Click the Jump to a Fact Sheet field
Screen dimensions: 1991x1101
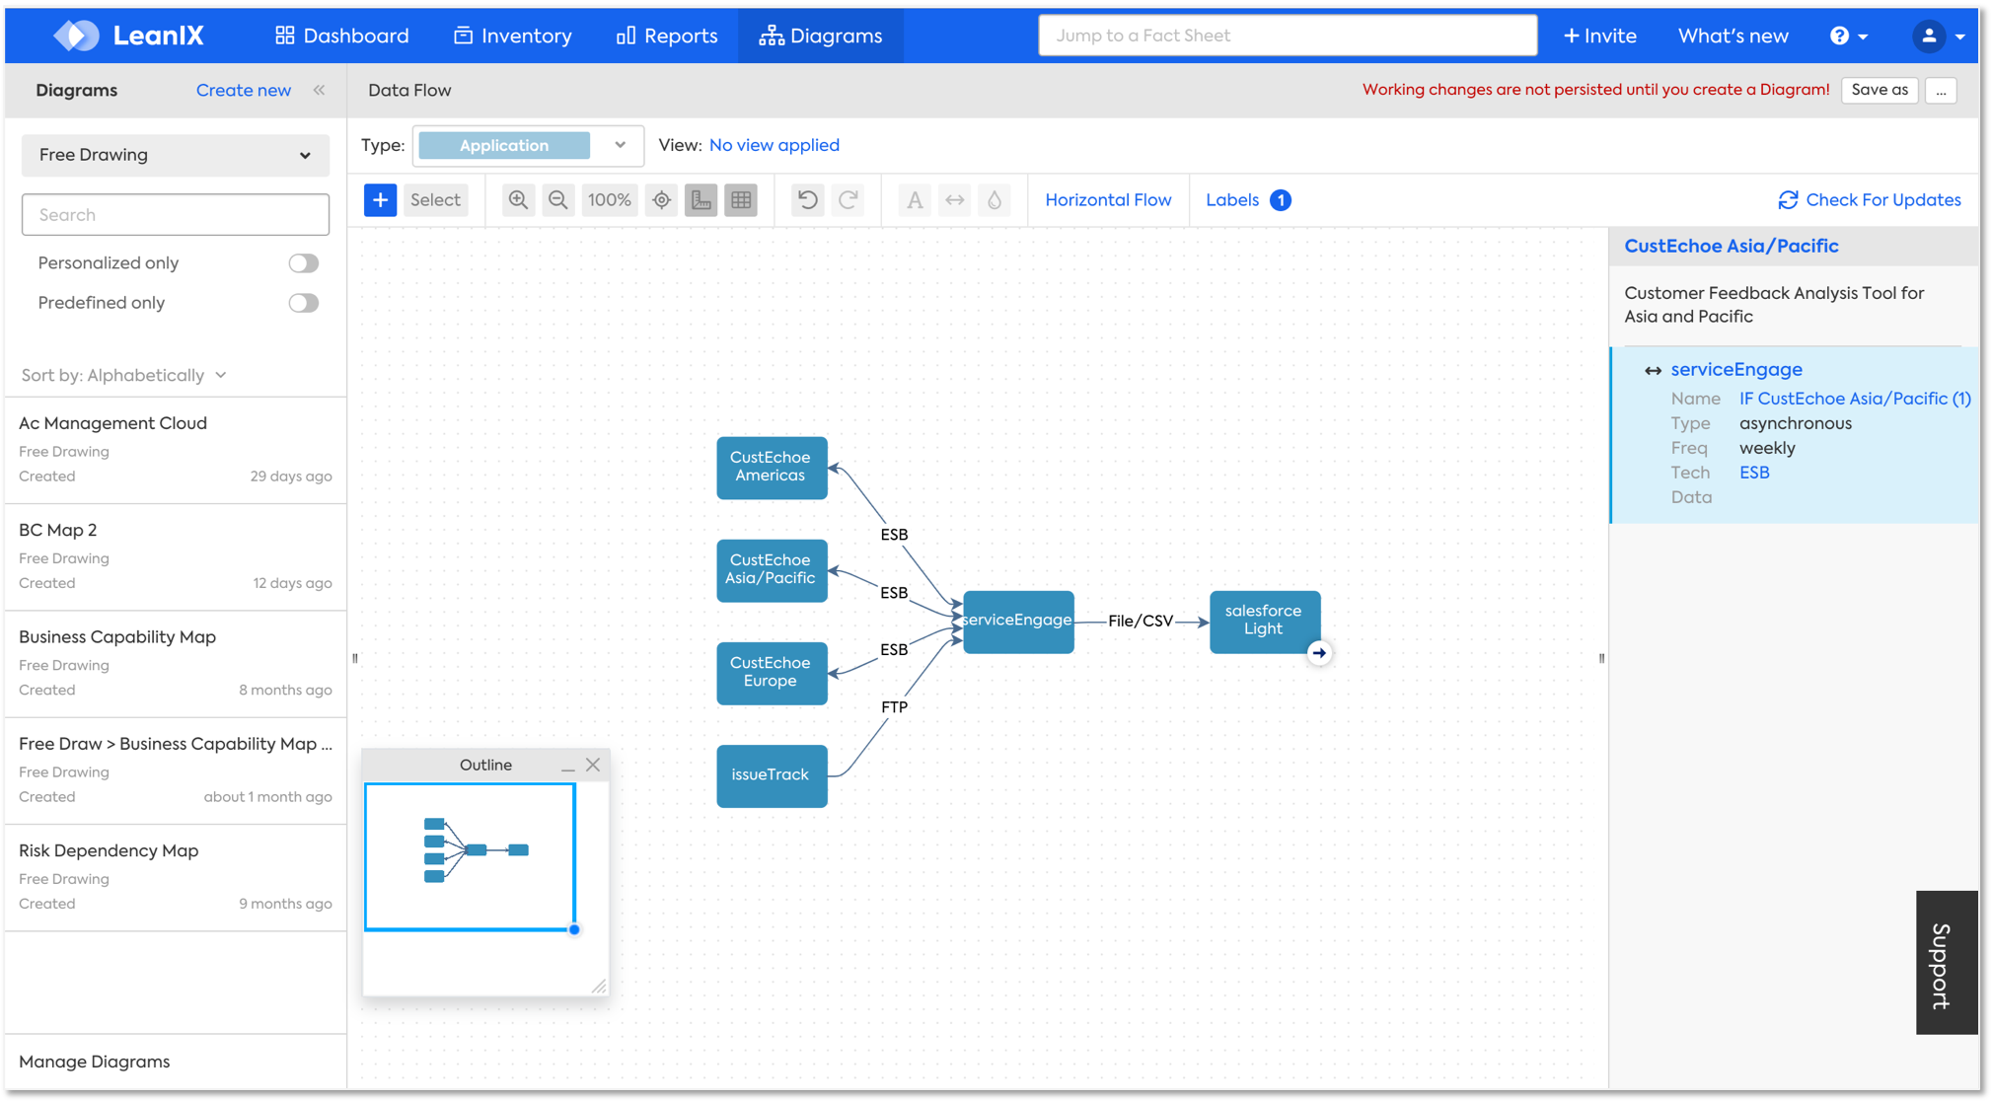(x=1287, y=36)
